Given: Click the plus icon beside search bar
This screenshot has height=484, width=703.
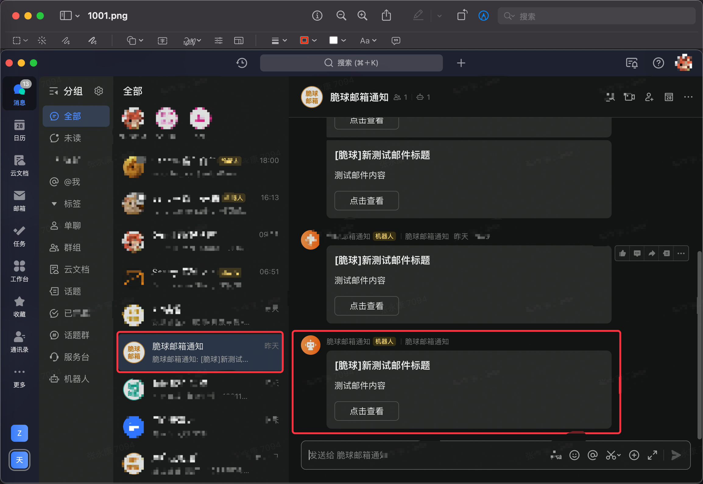Looking at the screenshot, I should tap(461, 63).
